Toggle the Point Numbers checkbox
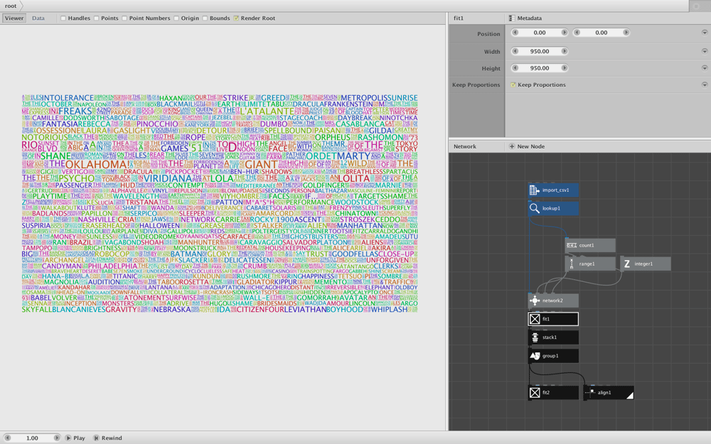This screenshot has height=444, width=711. coord(124,18)
